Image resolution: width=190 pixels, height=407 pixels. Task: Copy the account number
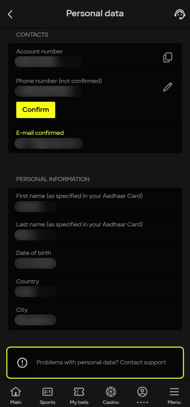click(168, 58)
